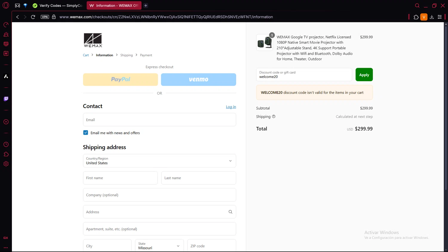448x252 pixels.
Task: Open Extensions cube icon in sidebar
Action: click(x=6, y=154)
